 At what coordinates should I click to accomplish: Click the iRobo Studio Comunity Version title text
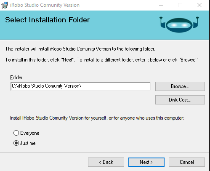pos(45,5)
